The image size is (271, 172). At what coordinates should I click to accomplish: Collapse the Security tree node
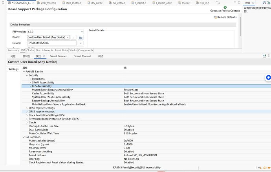(27, 75)
